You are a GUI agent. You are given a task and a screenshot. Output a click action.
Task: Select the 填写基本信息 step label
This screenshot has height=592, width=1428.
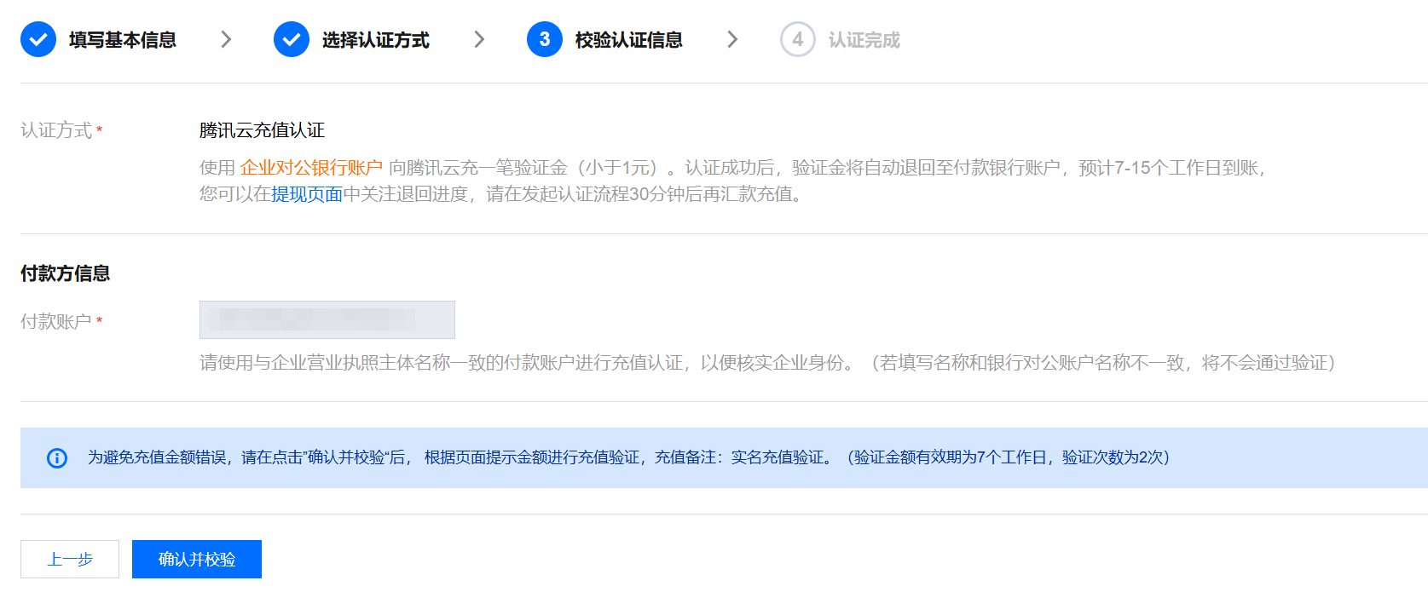tap(123, 40)
